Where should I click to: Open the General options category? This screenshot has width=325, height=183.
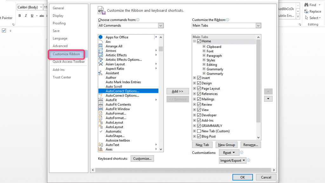click(58, 8)
